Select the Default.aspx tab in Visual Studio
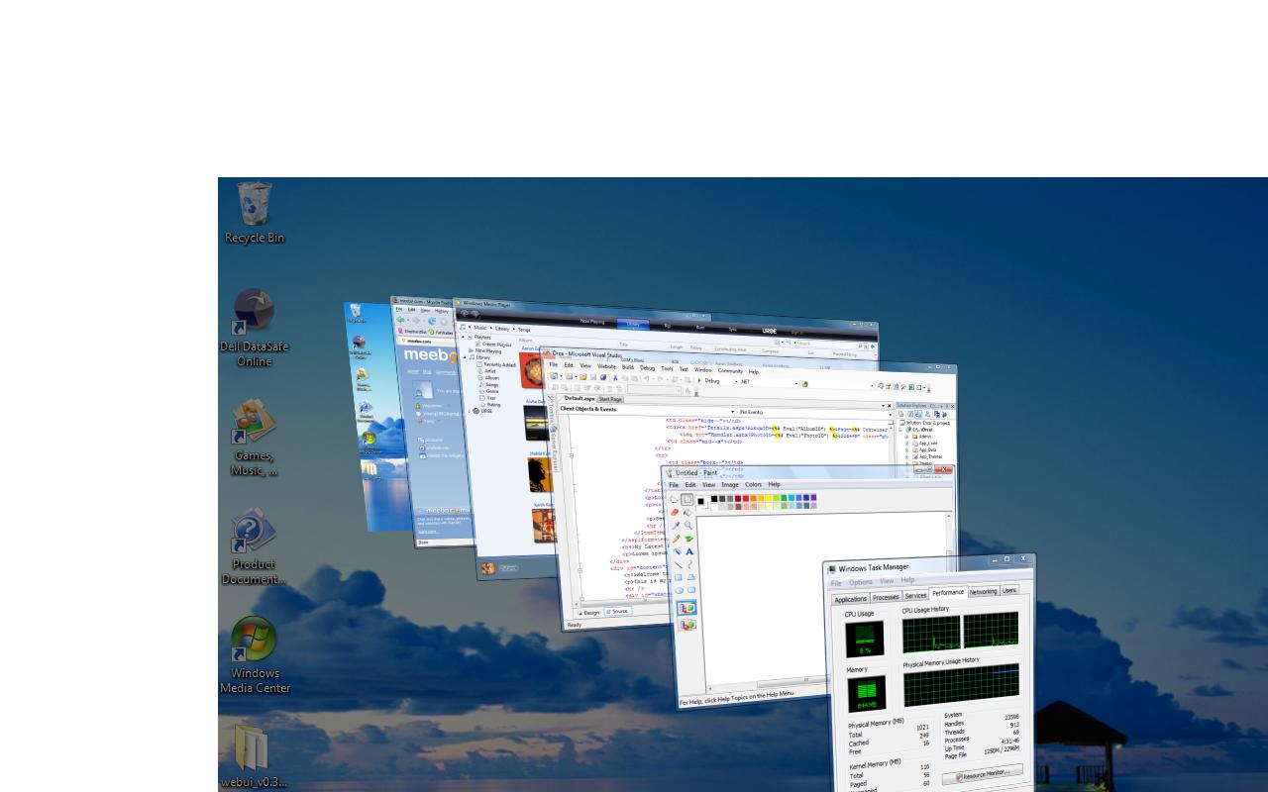 pyautogui.click(x=580, y=398)
